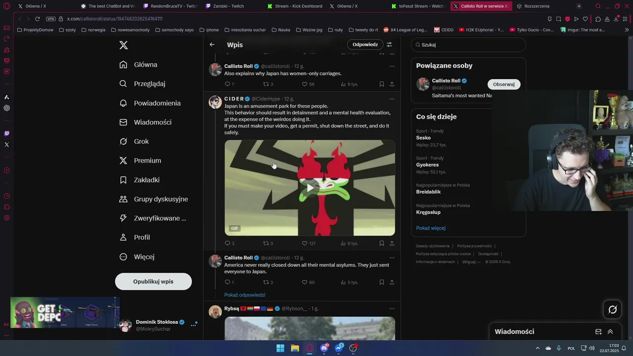This screenshot has width=633, height=356.
Task: Switch to Zarobki - Twitch tab
Action: tap(228, 6)
